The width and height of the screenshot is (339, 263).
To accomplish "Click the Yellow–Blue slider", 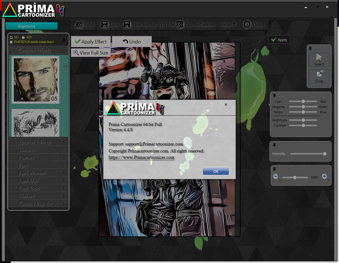I will [x=303, y=112].
